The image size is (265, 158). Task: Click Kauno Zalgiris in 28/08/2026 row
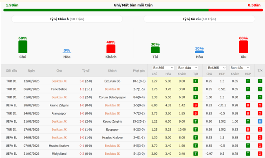point(59,105)
